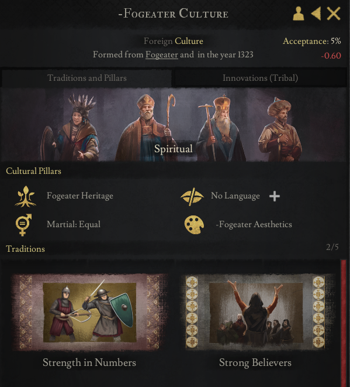Click the red traditions scrollbar
Screen dimensions: 350x387
(344, 323)
